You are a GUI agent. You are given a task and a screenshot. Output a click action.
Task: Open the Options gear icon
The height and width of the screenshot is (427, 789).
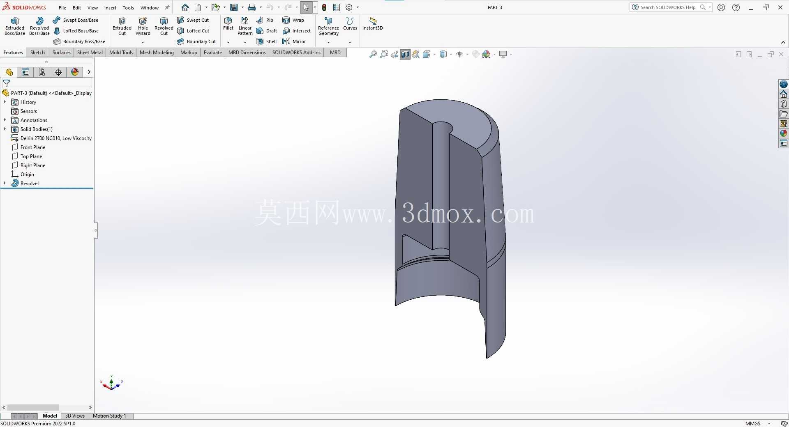(349, 7)
